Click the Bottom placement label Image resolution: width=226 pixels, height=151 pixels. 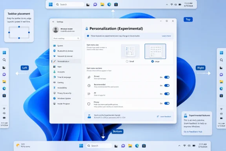(117, 131)
